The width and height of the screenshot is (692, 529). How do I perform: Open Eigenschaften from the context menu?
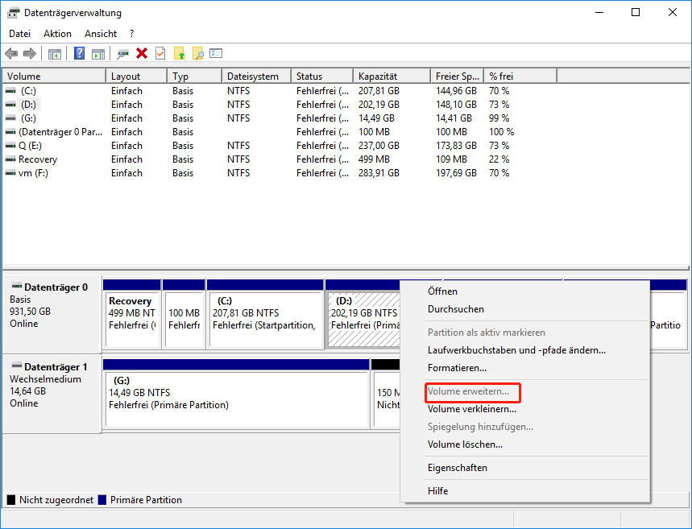click(457, 468)
